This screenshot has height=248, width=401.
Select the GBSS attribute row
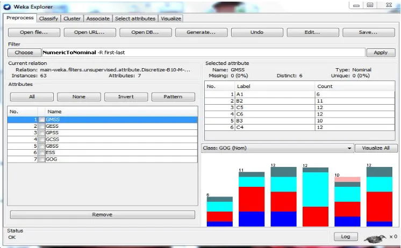tap(102, 146)
